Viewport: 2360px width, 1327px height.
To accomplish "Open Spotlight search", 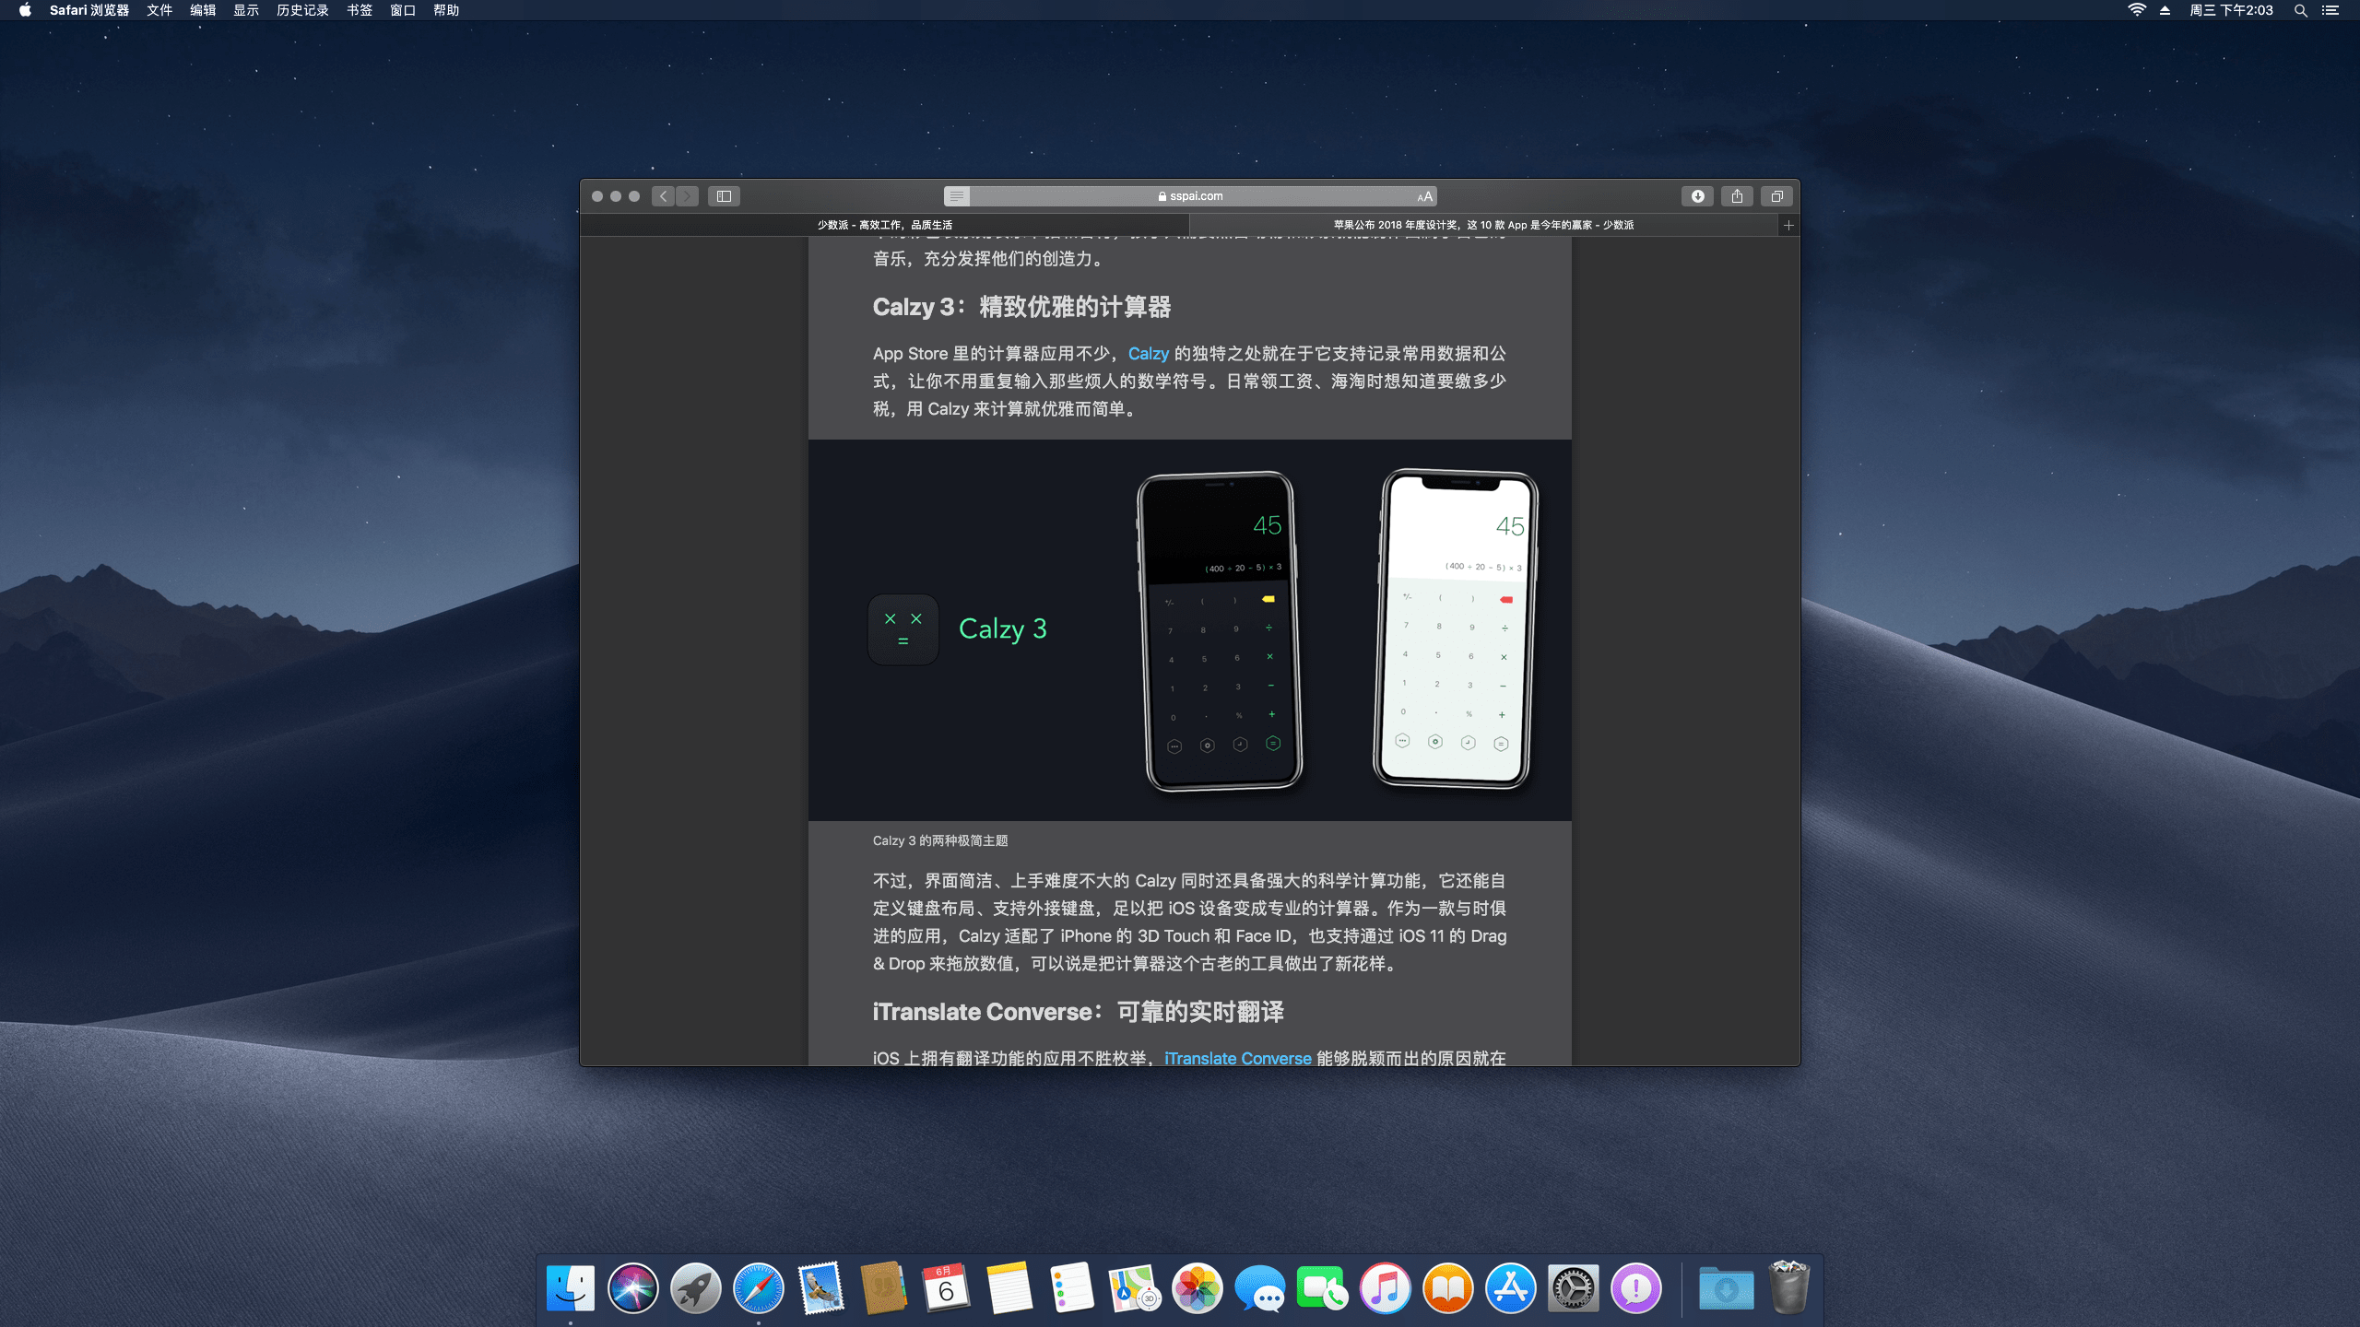I will coord(2301,10).
